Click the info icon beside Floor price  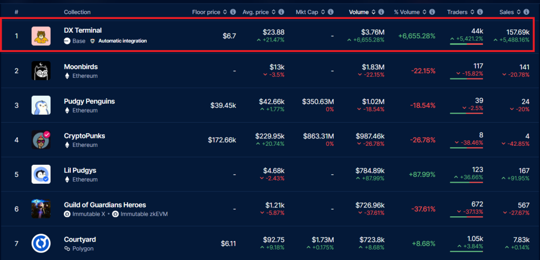tap(233, 12)
